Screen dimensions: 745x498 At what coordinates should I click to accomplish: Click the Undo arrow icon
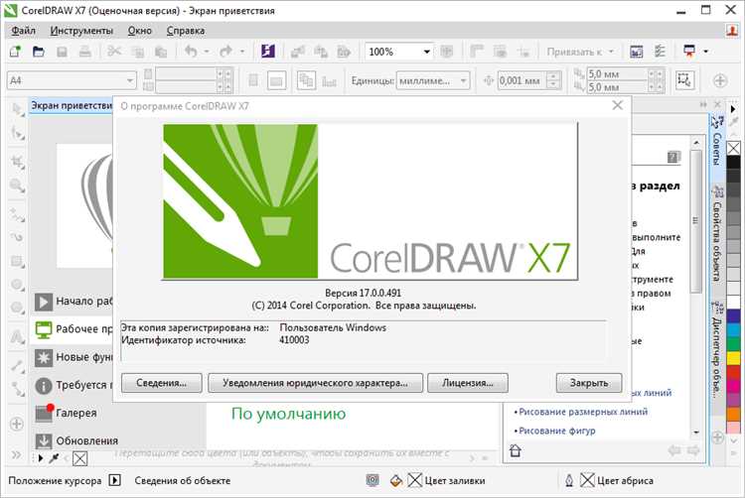(191, 52)
